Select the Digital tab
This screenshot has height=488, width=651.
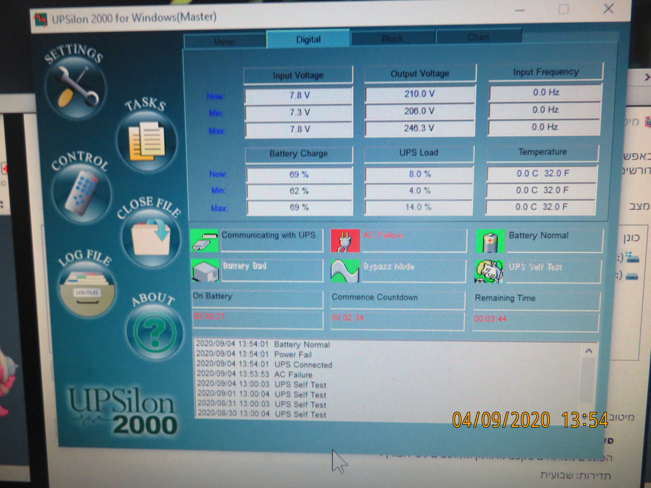[309, 40]
